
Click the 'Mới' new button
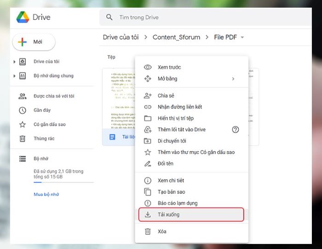(x=34, y=42)
